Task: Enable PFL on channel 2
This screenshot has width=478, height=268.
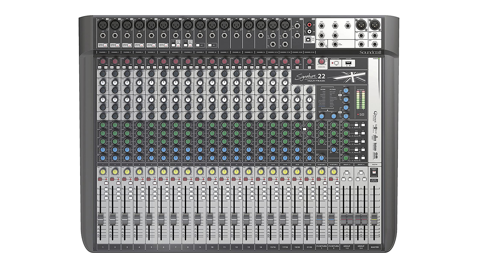Action: tap(118, 183)
